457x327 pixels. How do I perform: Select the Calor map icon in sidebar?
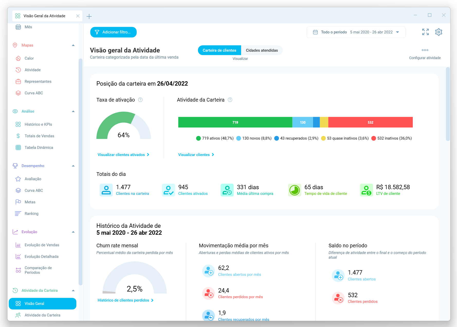18,58
